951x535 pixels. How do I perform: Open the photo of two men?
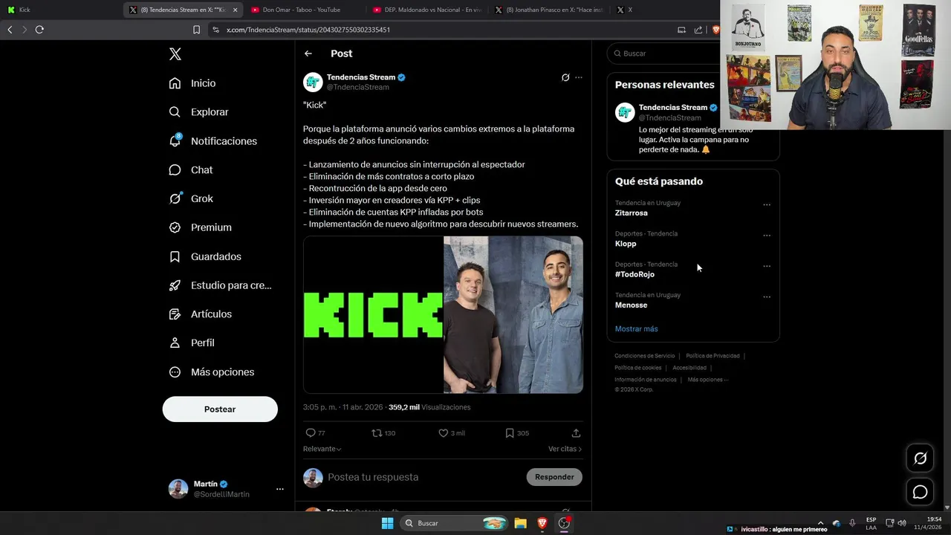tap(513, 315)
